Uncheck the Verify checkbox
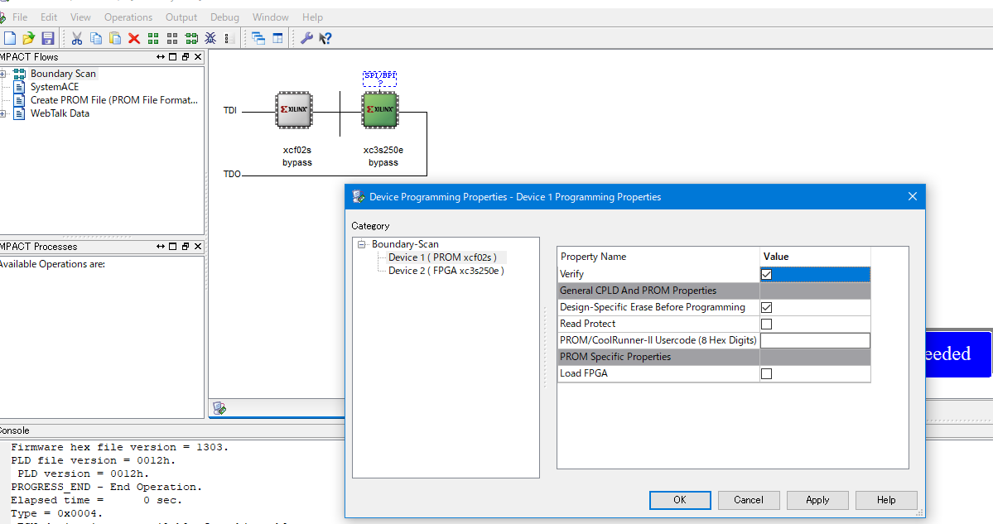The height and width of the screenshot is (524, 993). coord(766,274)
